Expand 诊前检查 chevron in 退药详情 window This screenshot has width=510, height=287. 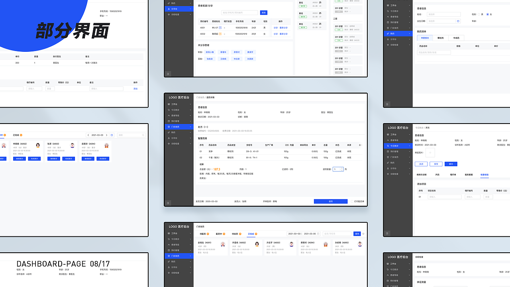click(190, 143)
